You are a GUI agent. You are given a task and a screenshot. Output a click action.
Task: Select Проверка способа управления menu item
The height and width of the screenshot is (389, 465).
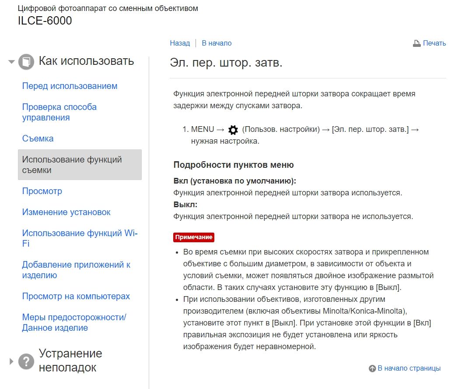click(x=59, y=112)
